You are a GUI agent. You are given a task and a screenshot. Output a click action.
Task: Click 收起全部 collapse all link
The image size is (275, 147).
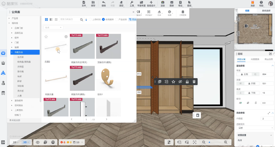tap(15, 120)
